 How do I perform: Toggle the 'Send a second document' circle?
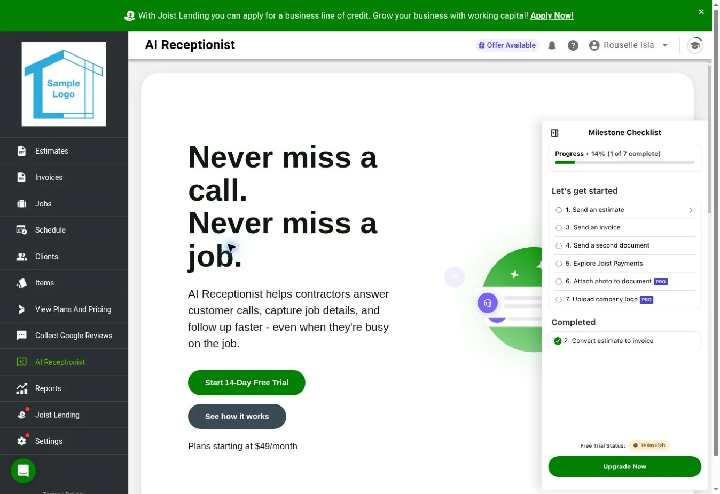[x=559, y=246]
